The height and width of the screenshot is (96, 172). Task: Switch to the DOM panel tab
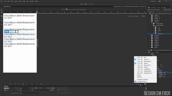[149, 52]
